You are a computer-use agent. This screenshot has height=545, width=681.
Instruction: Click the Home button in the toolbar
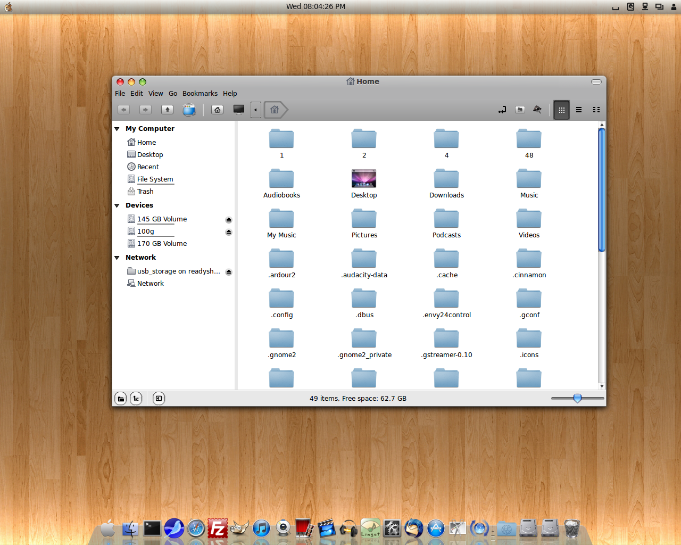point(217,110)
